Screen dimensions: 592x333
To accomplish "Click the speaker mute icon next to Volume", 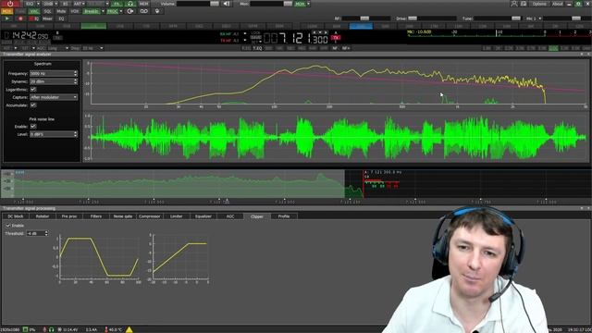I will point(226,4).
